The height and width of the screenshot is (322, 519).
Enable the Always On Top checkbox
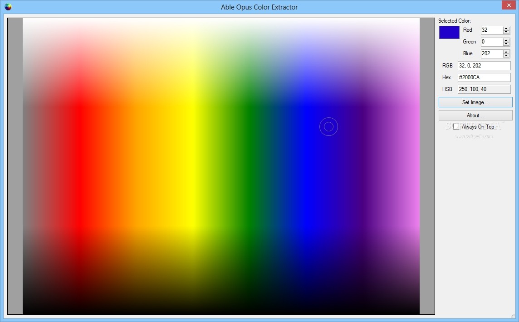click(456, 126)
